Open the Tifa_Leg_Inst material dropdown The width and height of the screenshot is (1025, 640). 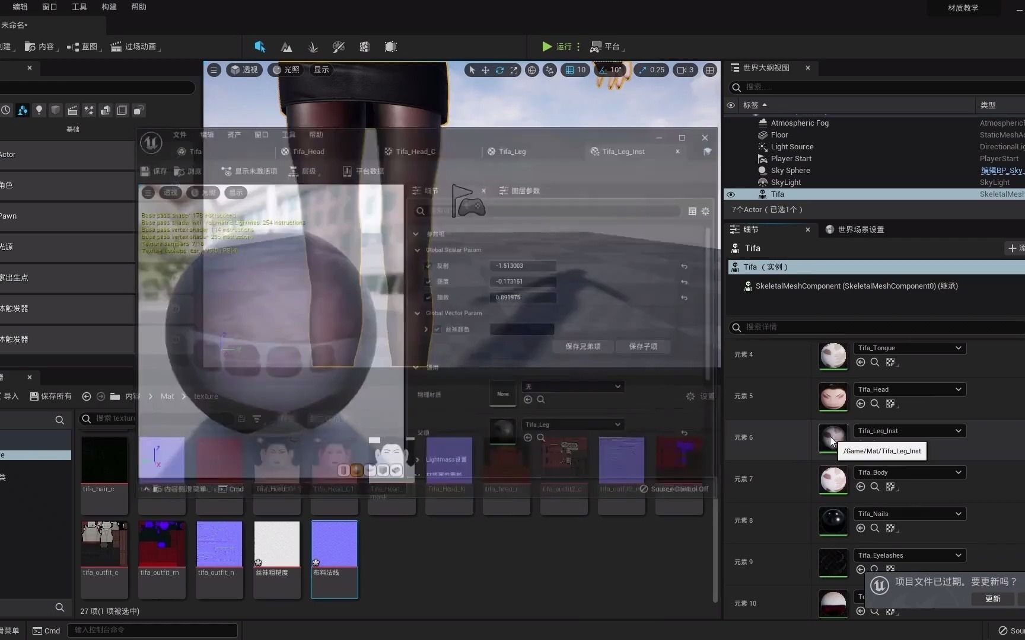click(910, 431)
